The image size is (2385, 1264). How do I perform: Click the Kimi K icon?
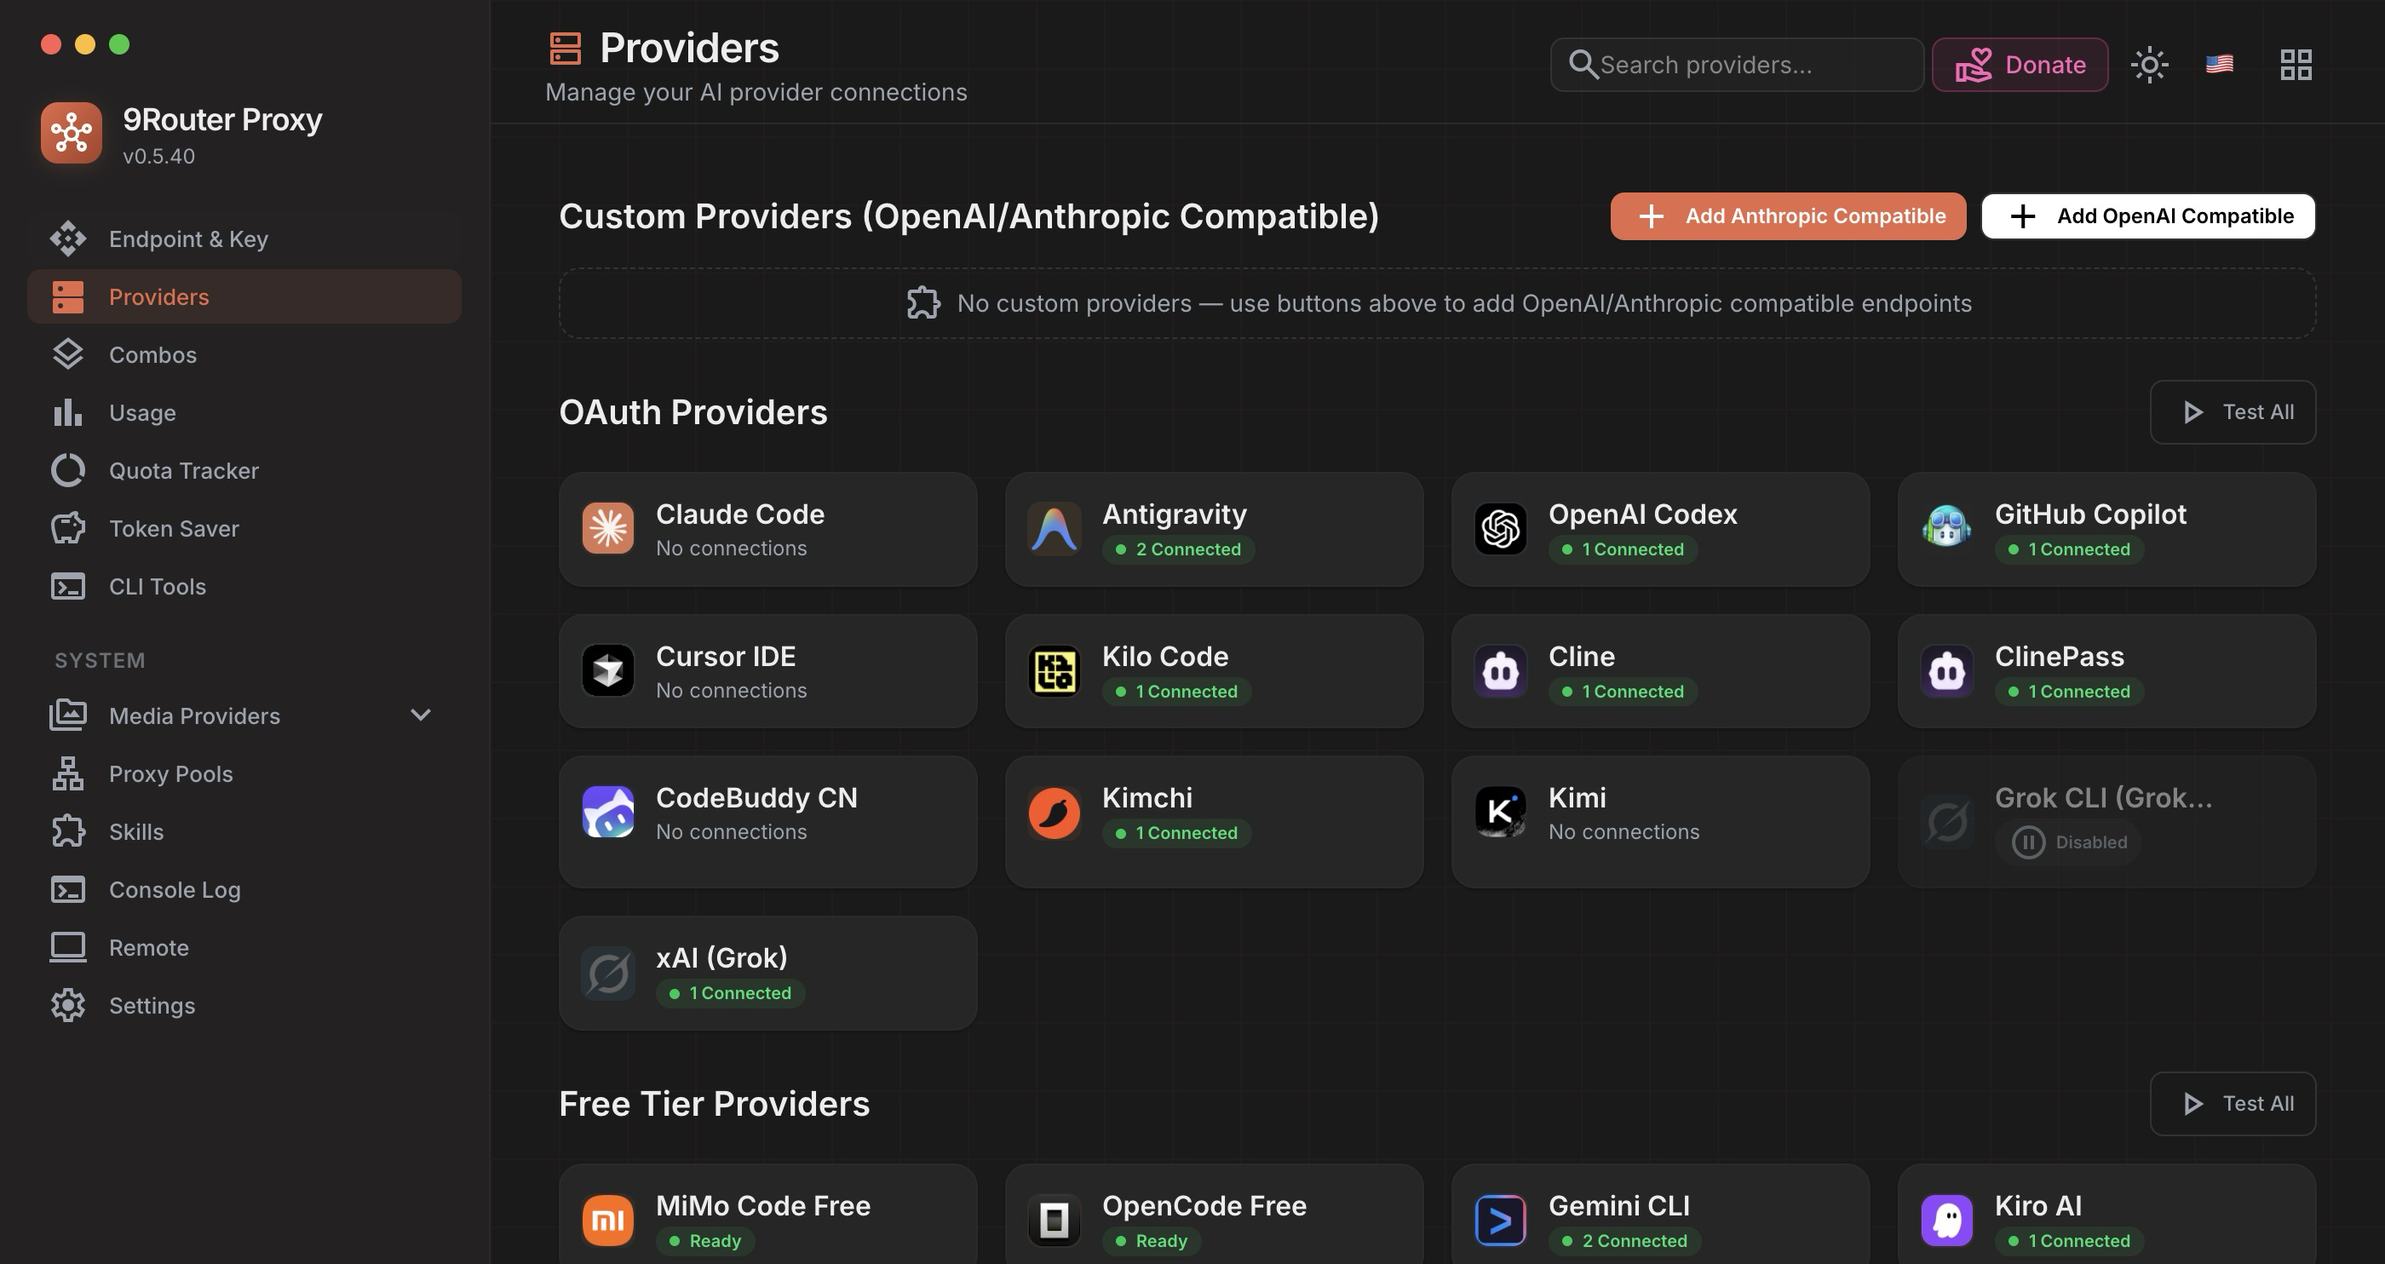coord(1500,812)
